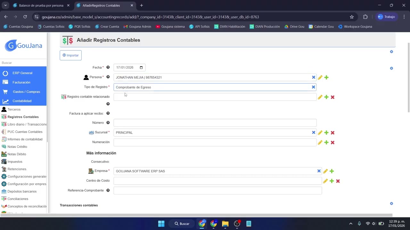
Task: Click the sidebar Buscar search box
Action: (23, 63)
